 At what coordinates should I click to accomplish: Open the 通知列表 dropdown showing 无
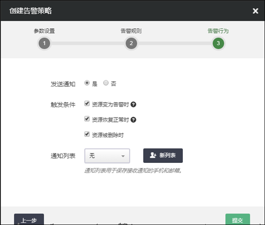(x=106, y=156)
